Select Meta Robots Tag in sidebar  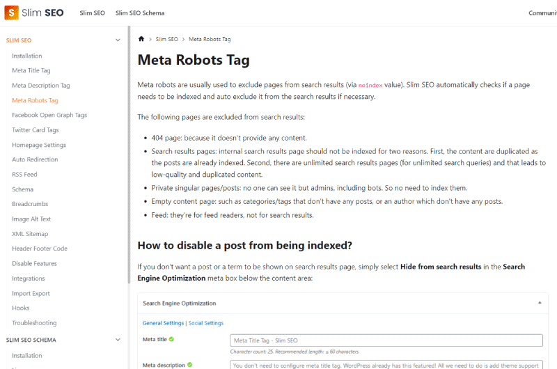point(35,100)
